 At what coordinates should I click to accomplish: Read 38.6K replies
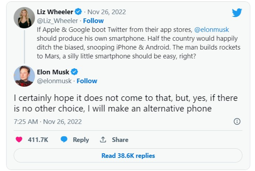pyautogui.click(x=128, y=155)
